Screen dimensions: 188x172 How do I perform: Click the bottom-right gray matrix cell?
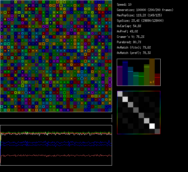click(157, 131)
